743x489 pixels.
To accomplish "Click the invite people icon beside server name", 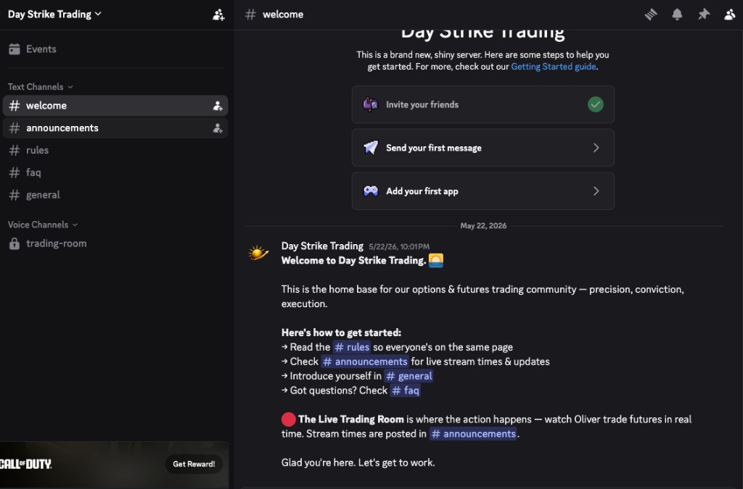I will [218, 14].
